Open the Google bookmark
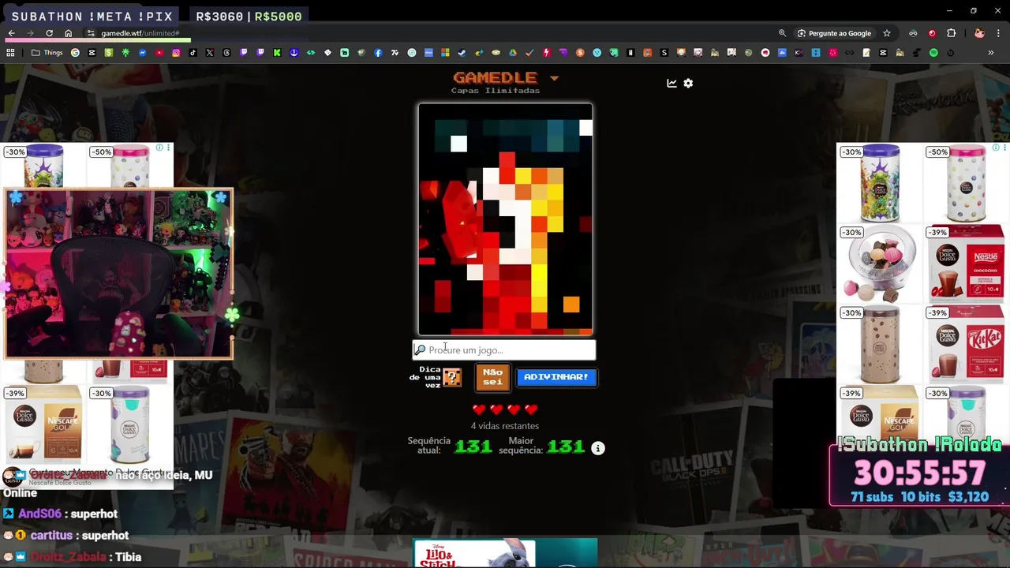This screenshot has width=1010, height=568. tap(75, 53)
